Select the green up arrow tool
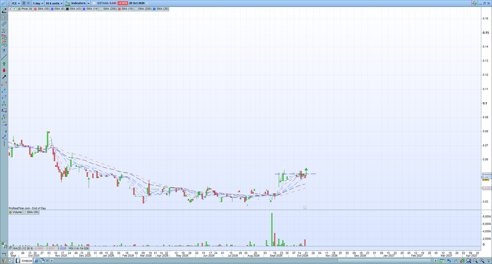 4,64
